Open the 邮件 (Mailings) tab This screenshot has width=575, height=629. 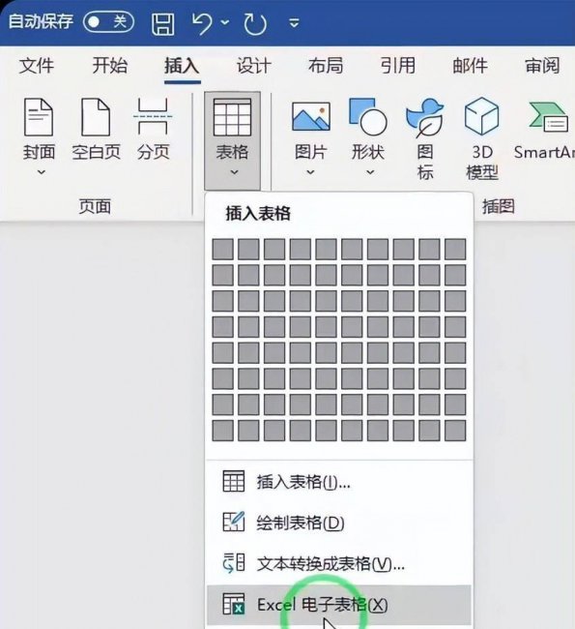coord(470,66)
